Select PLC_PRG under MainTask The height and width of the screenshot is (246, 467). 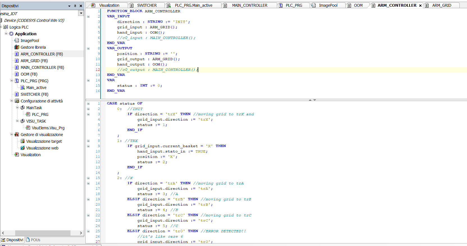point(40,114)
